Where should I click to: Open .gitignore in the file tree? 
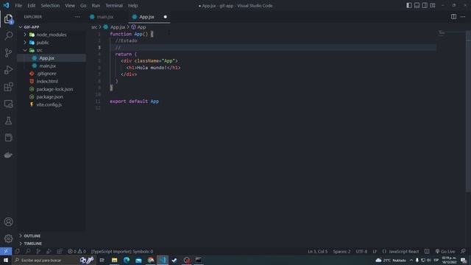pos(52,74)
